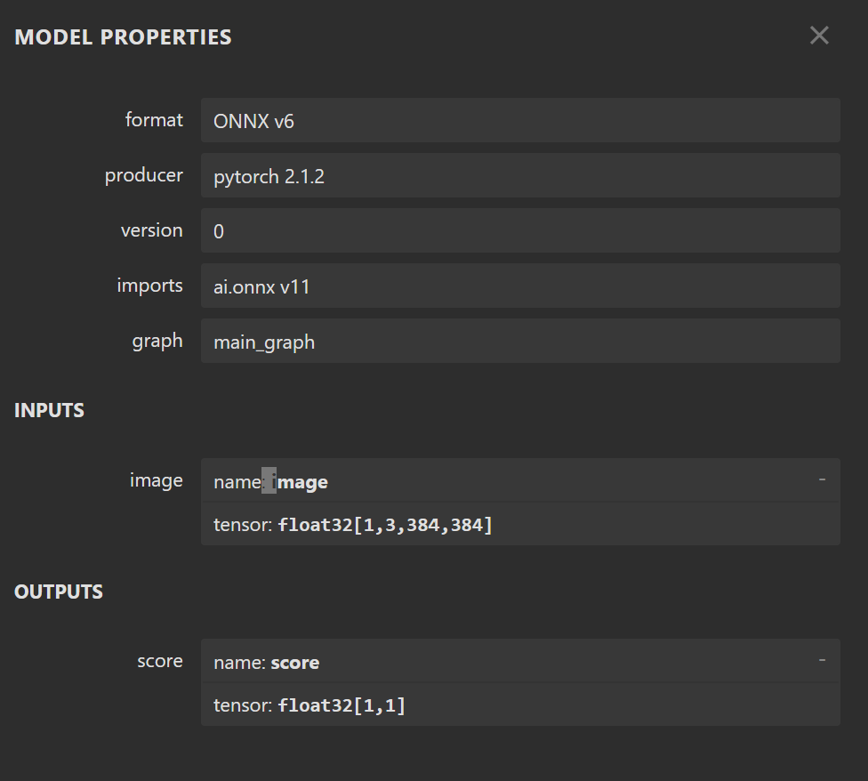Close the Model Properties panel
Viewport: 868px width, 781px height.
819,36
